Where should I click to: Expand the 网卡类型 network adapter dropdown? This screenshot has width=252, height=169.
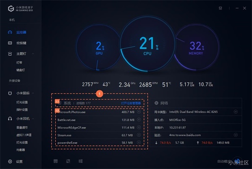coord(236,111)
